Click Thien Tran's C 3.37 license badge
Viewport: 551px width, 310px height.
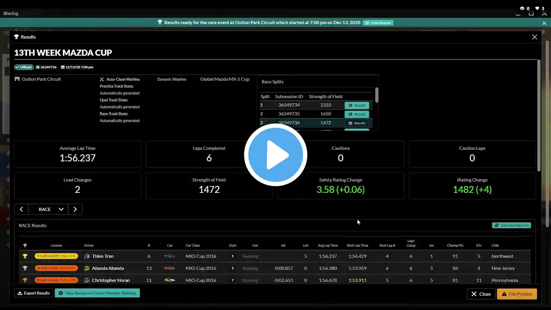tap(56, 256)
